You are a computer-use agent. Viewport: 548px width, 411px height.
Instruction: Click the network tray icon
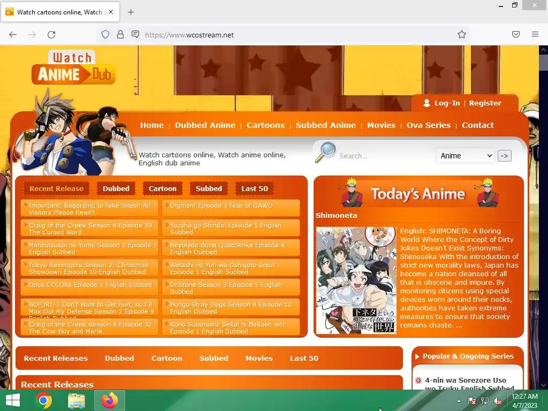[x=485, y=400]
